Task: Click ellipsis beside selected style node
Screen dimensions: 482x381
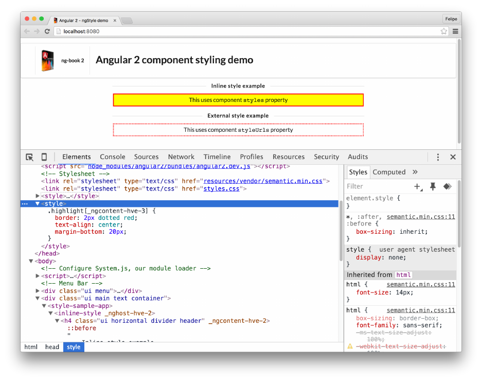Action: 25,204
